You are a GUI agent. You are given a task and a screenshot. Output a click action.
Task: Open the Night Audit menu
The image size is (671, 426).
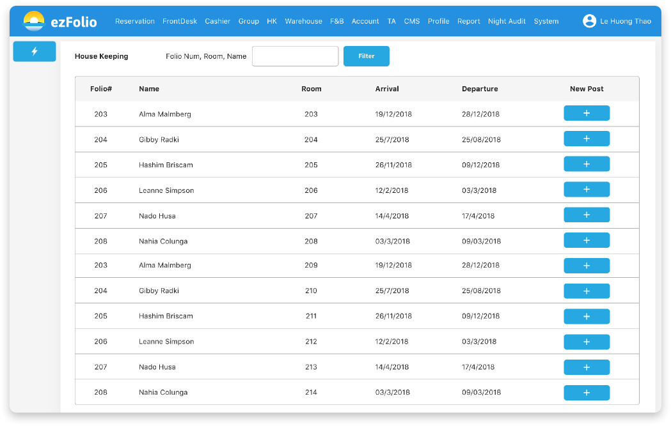tap(507, 21)
